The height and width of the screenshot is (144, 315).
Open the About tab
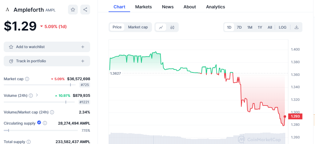tap(189, 7)
